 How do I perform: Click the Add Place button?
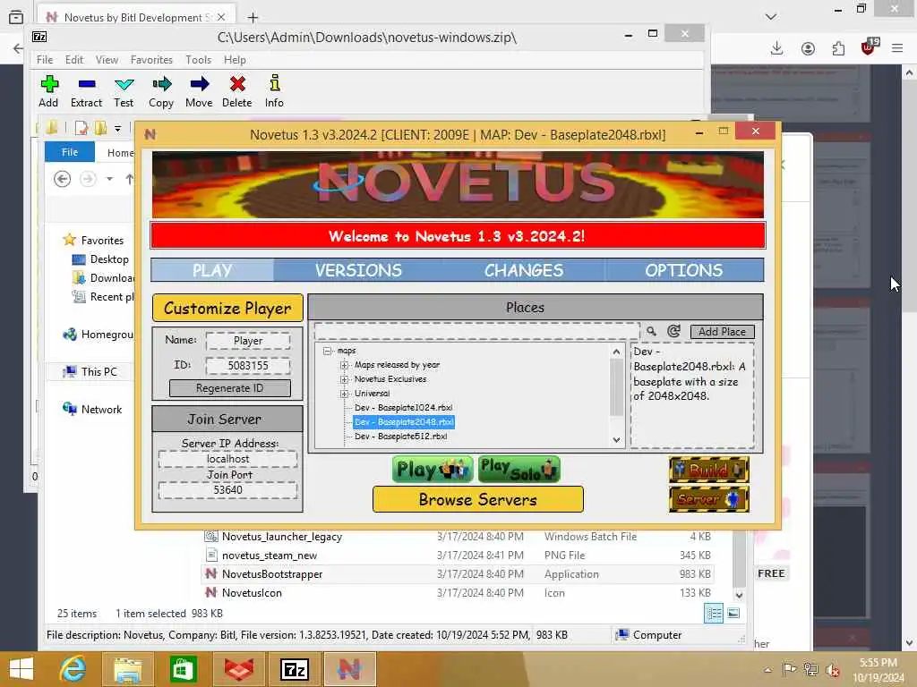tap(723, 332)
